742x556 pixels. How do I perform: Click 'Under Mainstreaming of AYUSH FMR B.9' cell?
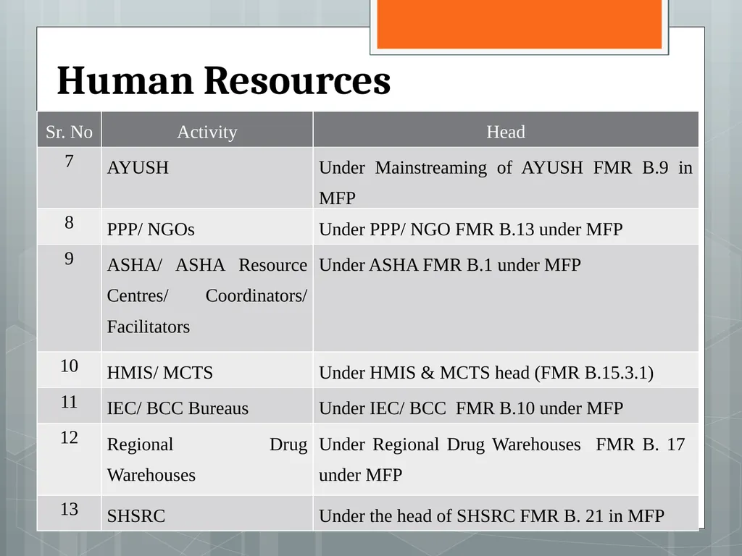tap(506, 178)
